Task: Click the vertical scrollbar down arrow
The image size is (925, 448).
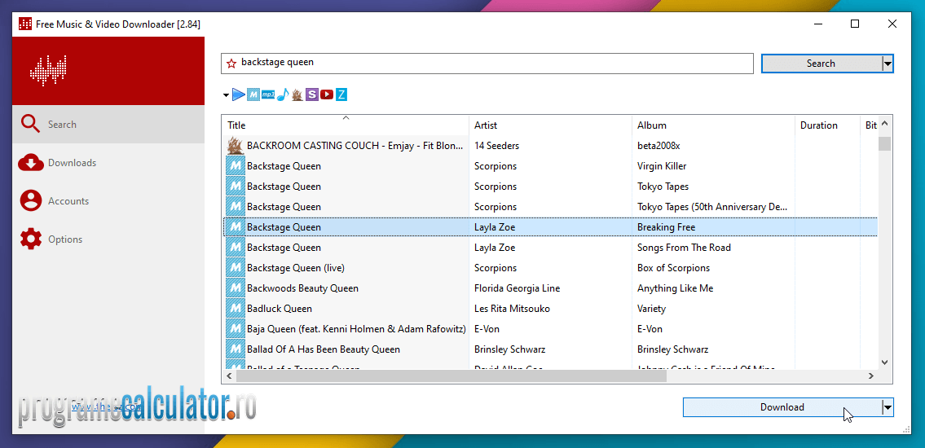Action: 884,362
